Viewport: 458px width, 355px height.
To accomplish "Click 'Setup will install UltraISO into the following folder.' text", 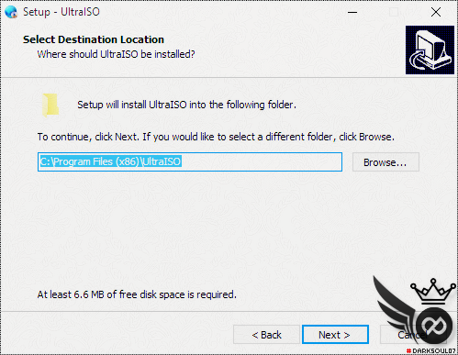I will [186, 105].
